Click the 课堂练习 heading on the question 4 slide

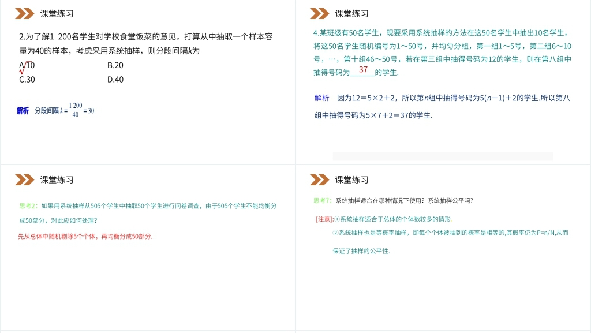351,13
